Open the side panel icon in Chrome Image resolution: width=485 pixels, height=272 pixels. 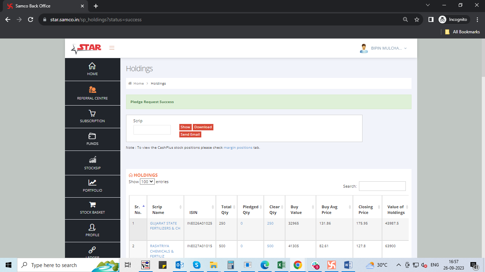[x=431, y=19]
